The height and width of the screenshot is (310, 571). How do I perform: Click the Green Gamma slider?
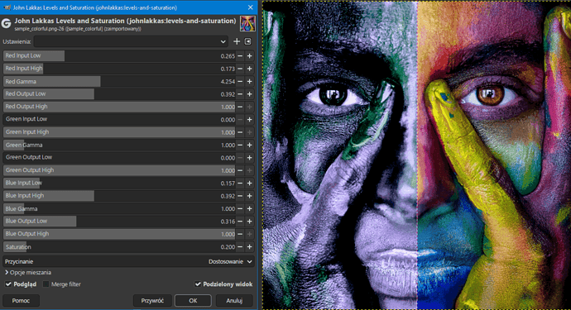pyautogui.click(x=119, y=145)
